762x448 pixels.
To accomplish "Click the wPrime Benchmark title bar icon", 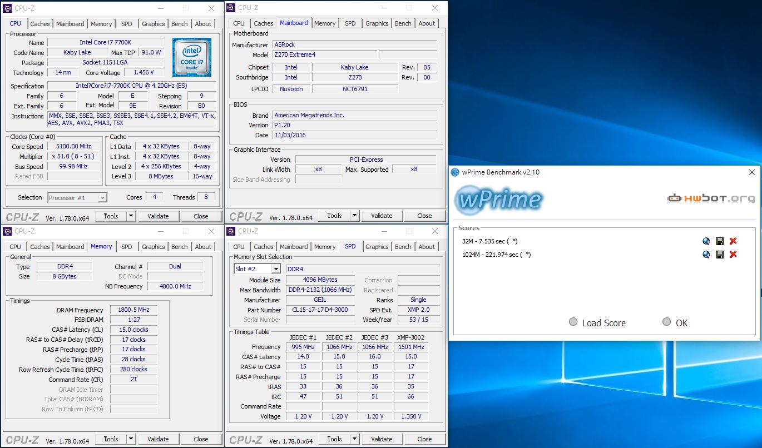I will [x=455, y=172].
